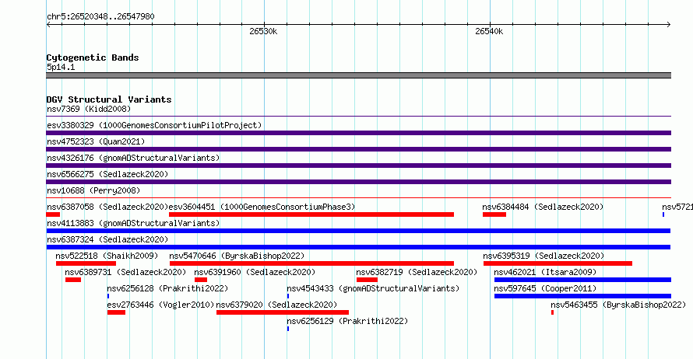Open variant nsv7369 (Kidd2008) label
The width and height of the screenshot is (693, 359).
coord(89,109)
